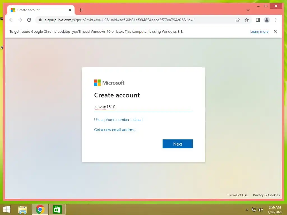Dismiss the Chrome update notification bar
Viewport: 287px width, 215px height.
(275, 31)
